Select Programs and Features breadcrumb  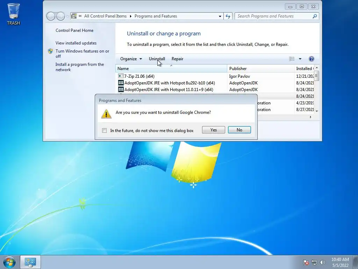pyautogui.click(x=156, y=16)
